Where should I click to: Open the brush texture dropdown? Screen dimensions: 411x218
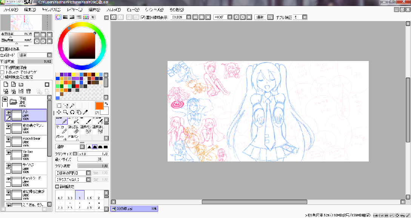89,180
